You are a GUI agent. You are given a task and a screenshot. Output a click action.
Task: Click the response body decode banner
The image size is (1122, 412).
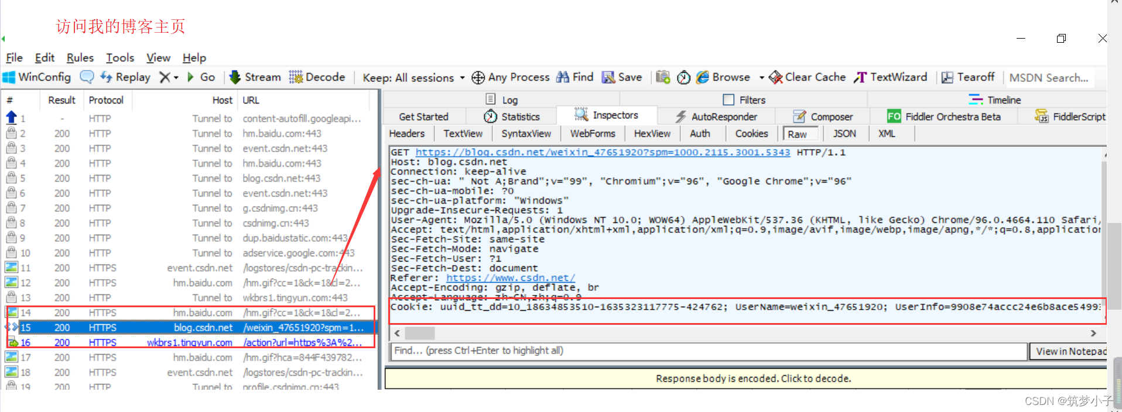745,379
